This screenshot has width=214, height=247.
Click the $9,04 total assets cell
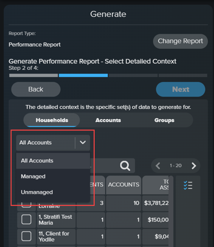(x=155, y=236)
